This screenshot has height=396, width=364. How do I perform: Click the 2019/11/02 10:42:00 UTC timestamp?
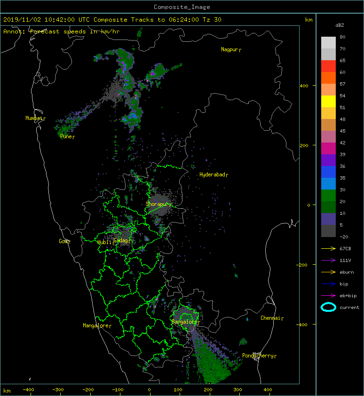(x=46, y=20)
